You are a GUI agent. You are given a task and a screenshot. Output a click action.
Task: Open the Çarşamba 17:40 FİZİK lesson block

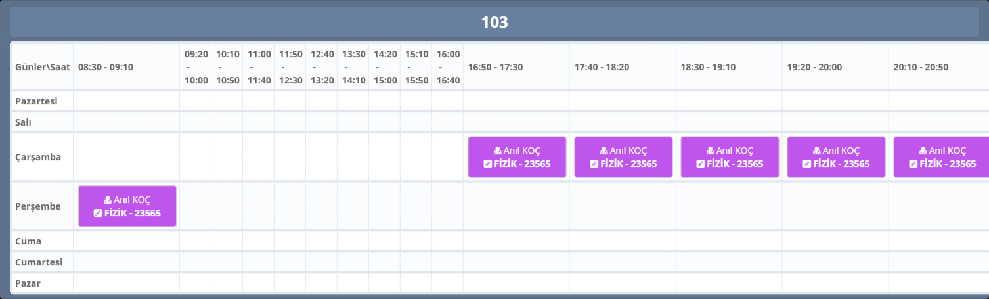coord(623,157)
